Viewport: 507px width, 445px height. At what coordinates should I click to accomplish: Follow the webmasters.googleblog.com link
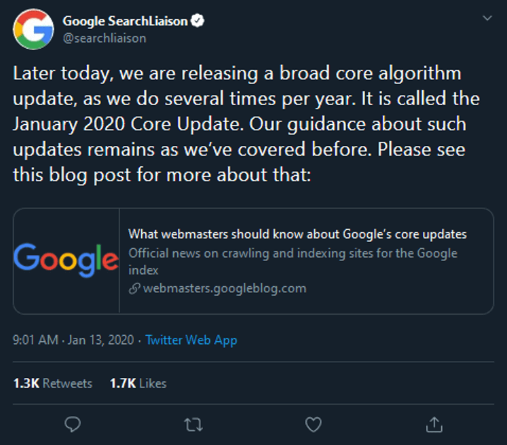(x=225, y=288)
